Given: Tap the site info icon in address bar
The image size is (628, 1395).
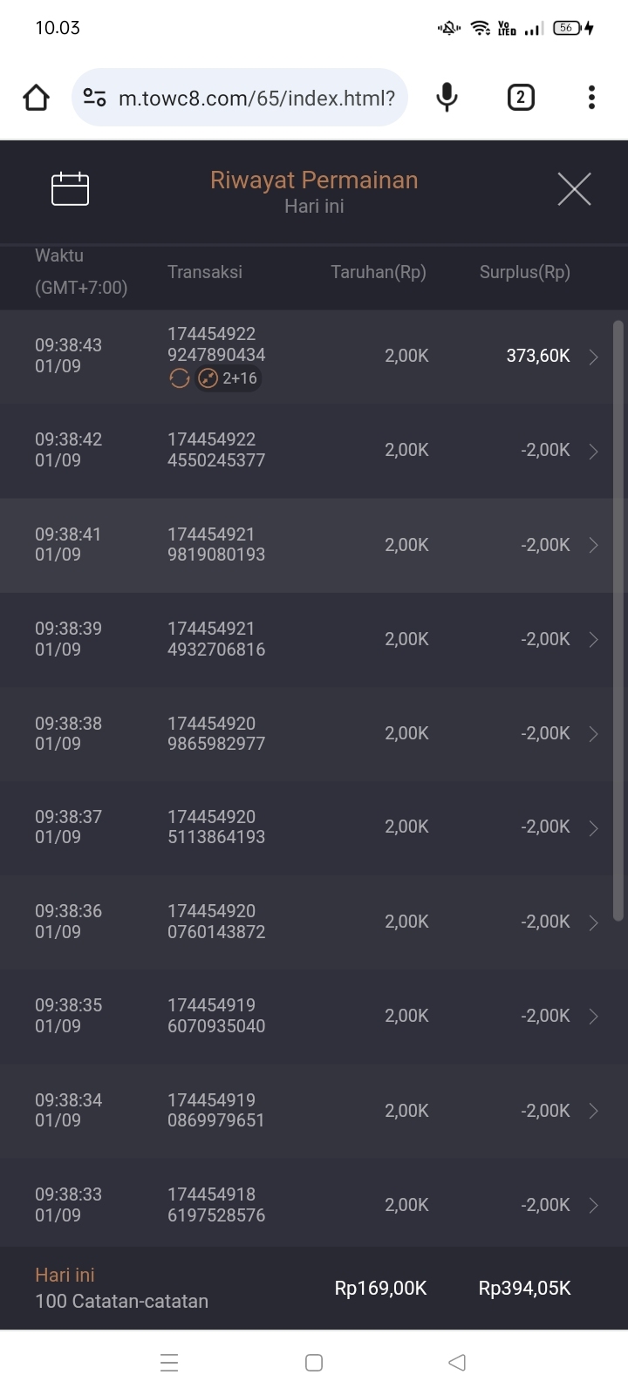Looking at the screenshot, I should [94, 98].
